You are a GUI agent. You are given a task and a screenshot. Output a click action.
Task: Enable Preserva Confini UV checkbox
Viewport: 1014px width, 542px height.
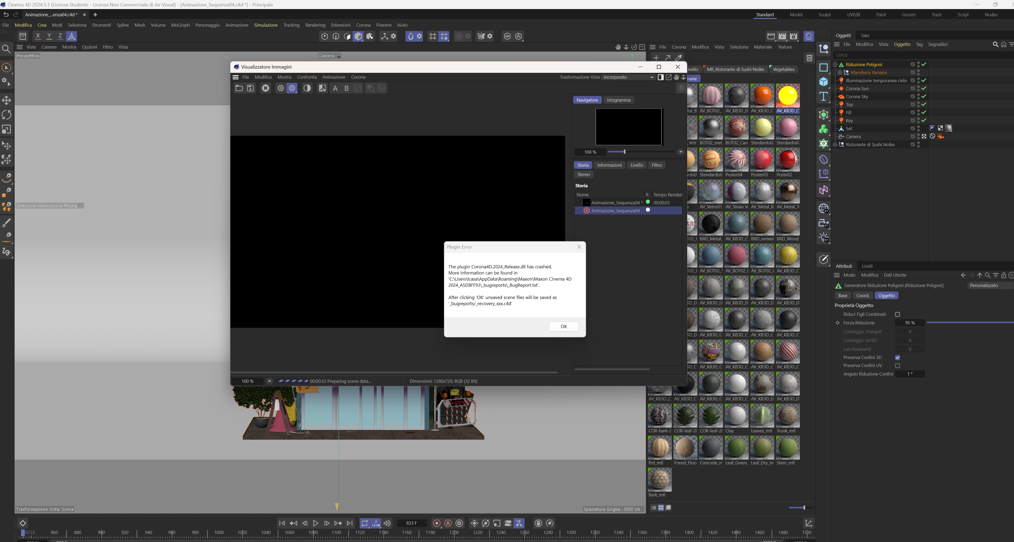point(897,365)
